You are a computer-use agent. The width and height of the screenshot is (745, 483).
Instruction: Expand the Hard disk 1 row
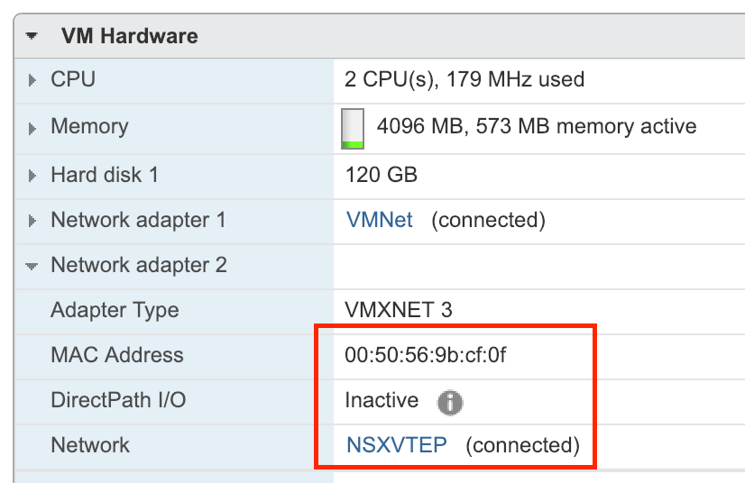pos(33,175)
